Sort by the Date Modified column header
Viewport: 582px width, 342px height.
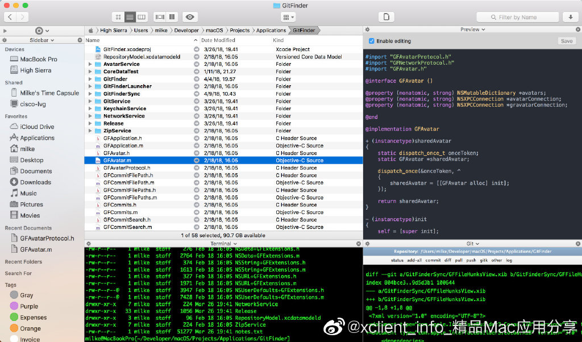point(218,40)
